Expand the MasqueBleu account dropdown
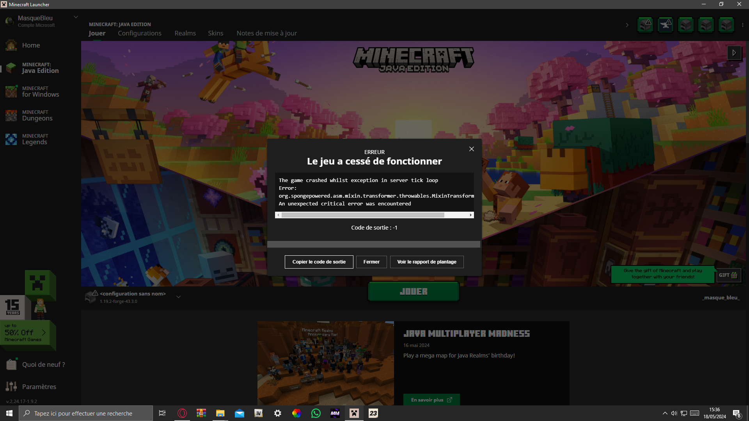749x421 pixels. click(76, 17)
